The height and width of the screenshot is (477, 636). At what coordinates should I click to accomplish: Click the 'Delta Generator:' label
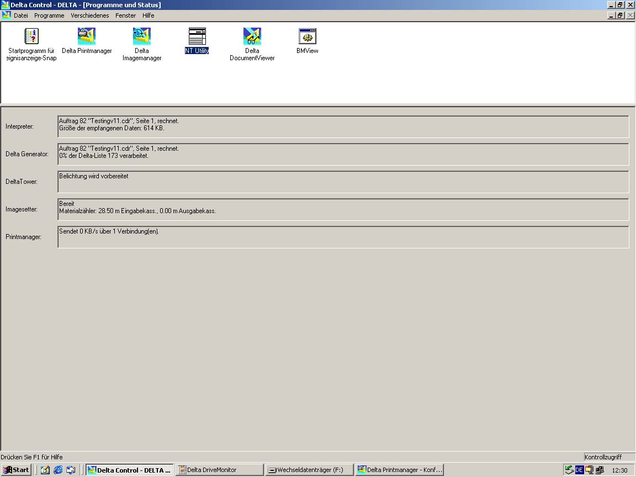[x=26, y=154]
